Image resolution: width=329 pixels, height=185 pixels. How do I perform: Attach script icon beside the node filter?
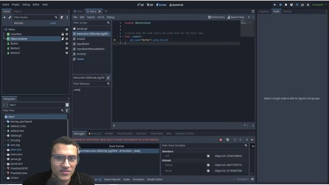coord(62,17)
